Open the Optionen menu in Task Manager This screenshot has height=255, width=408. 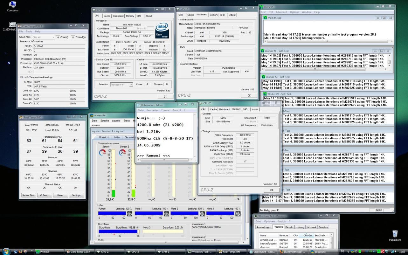[269, 221]
